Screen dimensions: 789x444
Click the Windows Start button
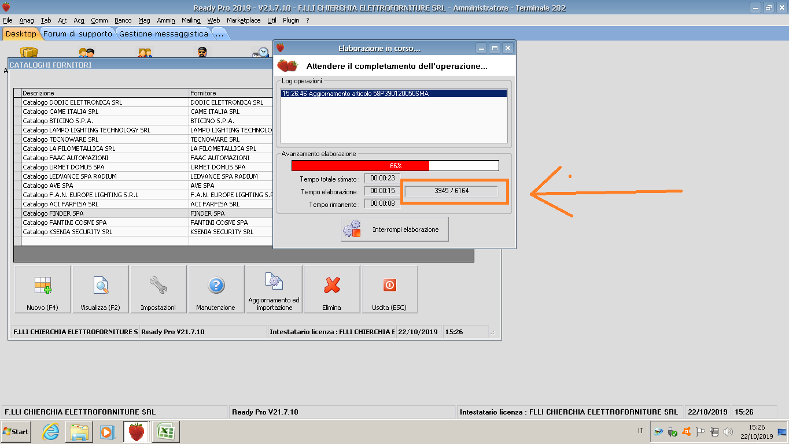tap(16, 431)
